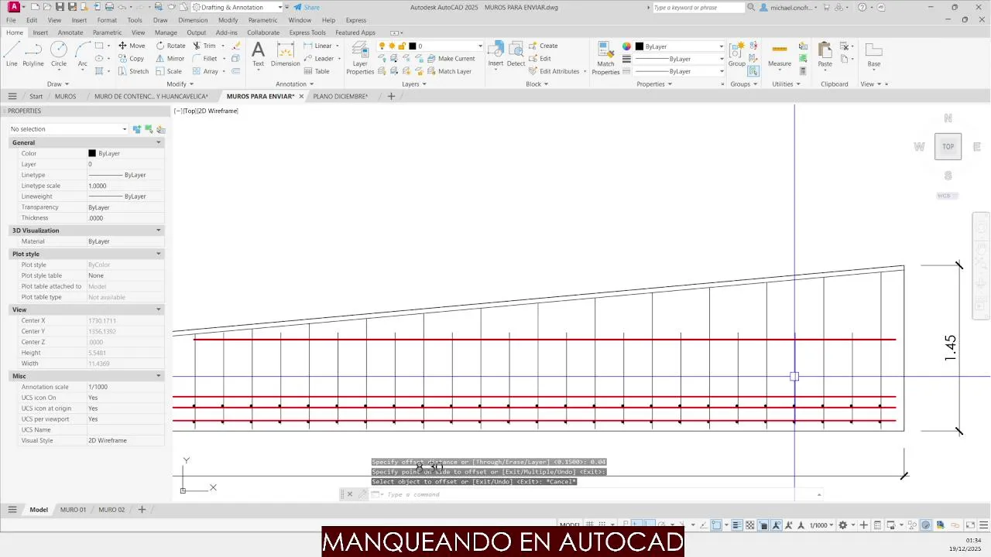Open the annotation scale 1/1000 dropdown

821,525
